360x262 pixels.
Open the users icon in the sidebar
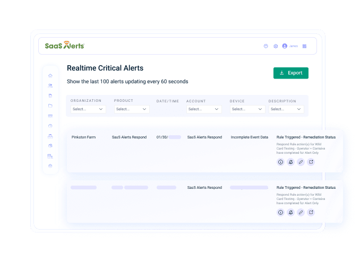50,85
